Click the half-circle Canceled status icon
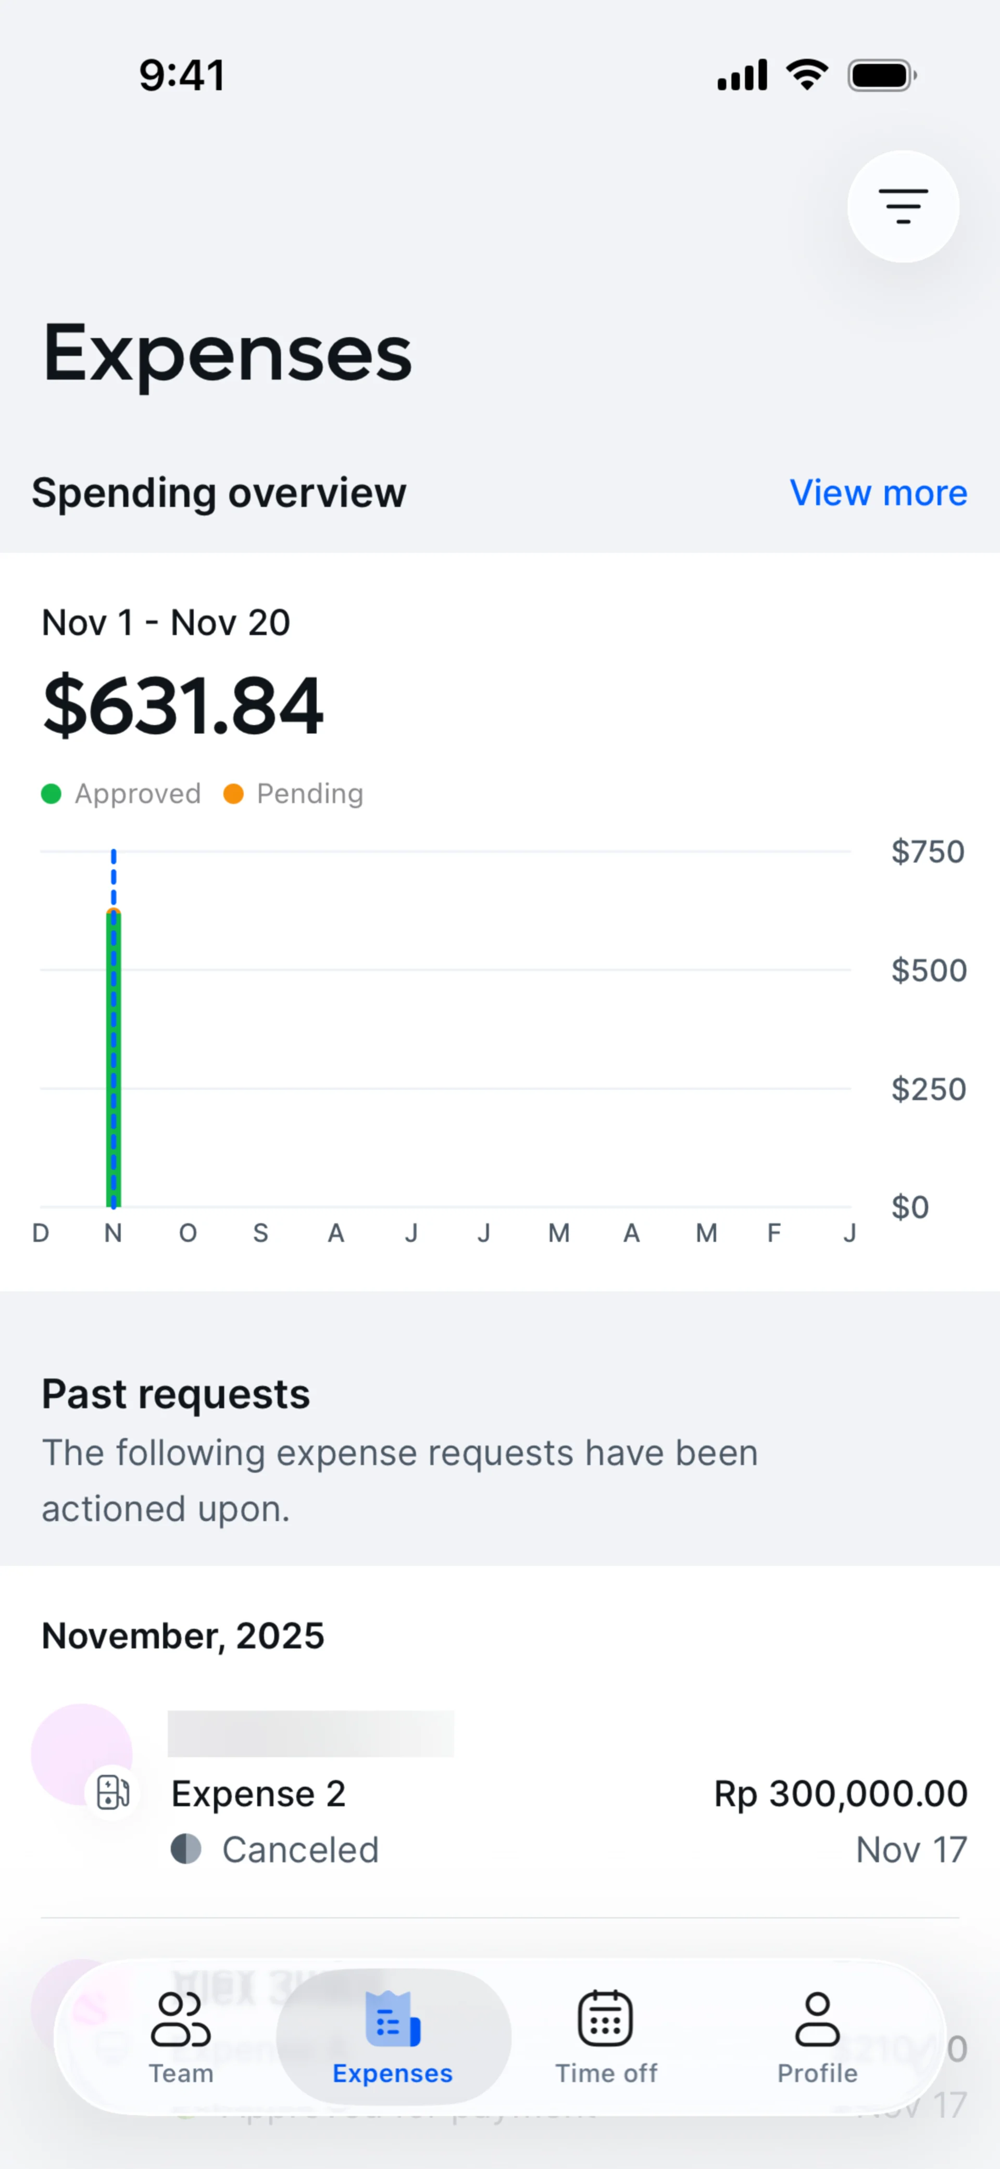Image resolution: width=1000 pixels, height=2169 pixels. click(x=186, y=1849)
